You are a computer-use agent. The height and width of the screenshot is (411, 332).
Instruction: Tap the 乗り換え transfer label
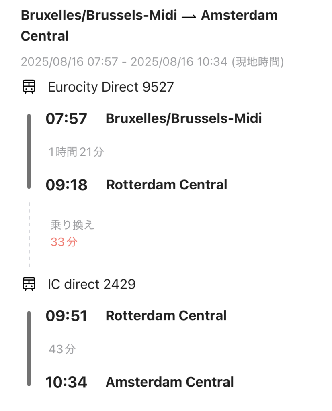(72, 225)
